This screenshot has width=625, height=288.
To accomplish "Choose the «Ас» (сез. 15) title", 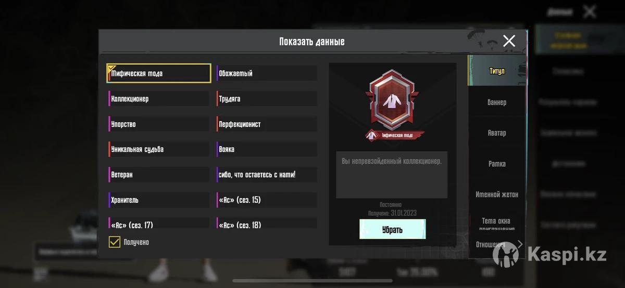I will coord(267,200).
